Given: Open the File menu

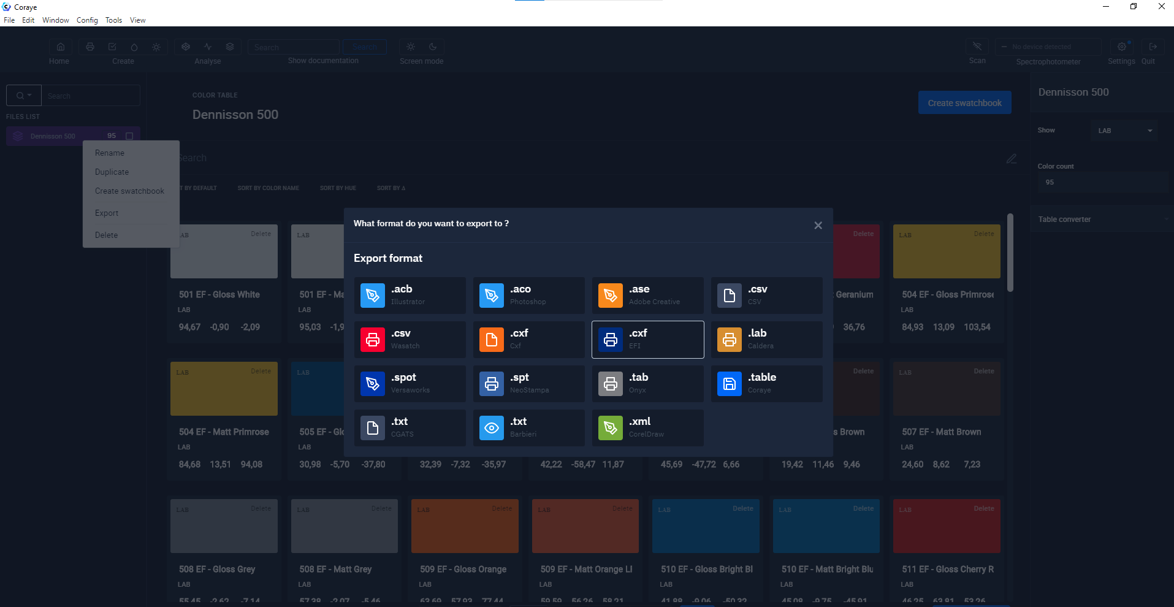Looking at the screenshot, I should tap(9, 20).
